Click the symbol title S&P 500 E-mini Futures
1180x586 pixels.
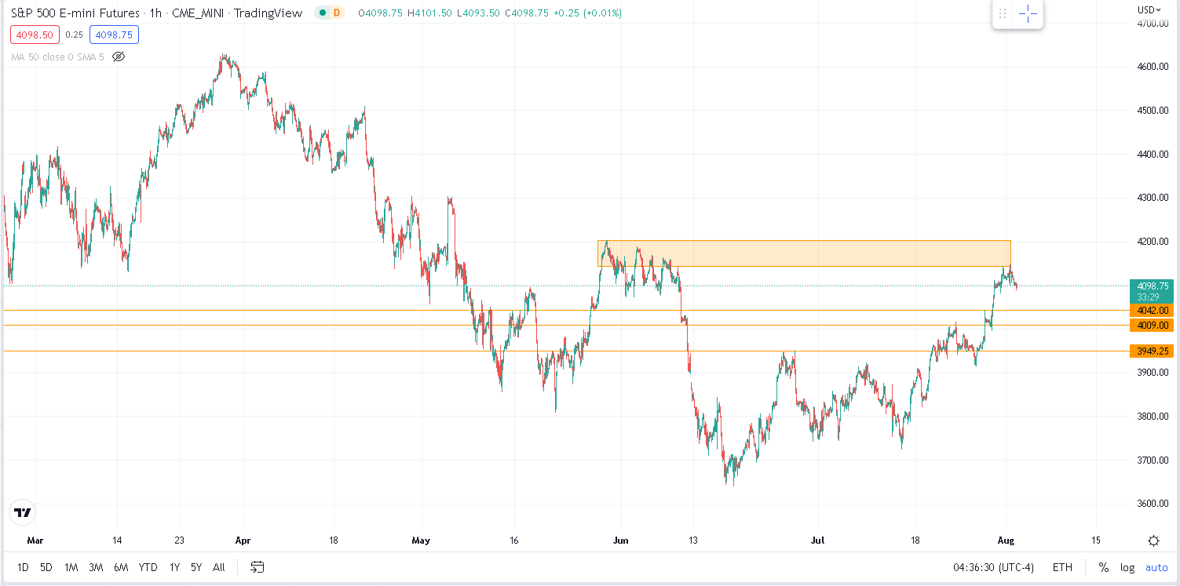pyautogui.click(x=75, y=13)
